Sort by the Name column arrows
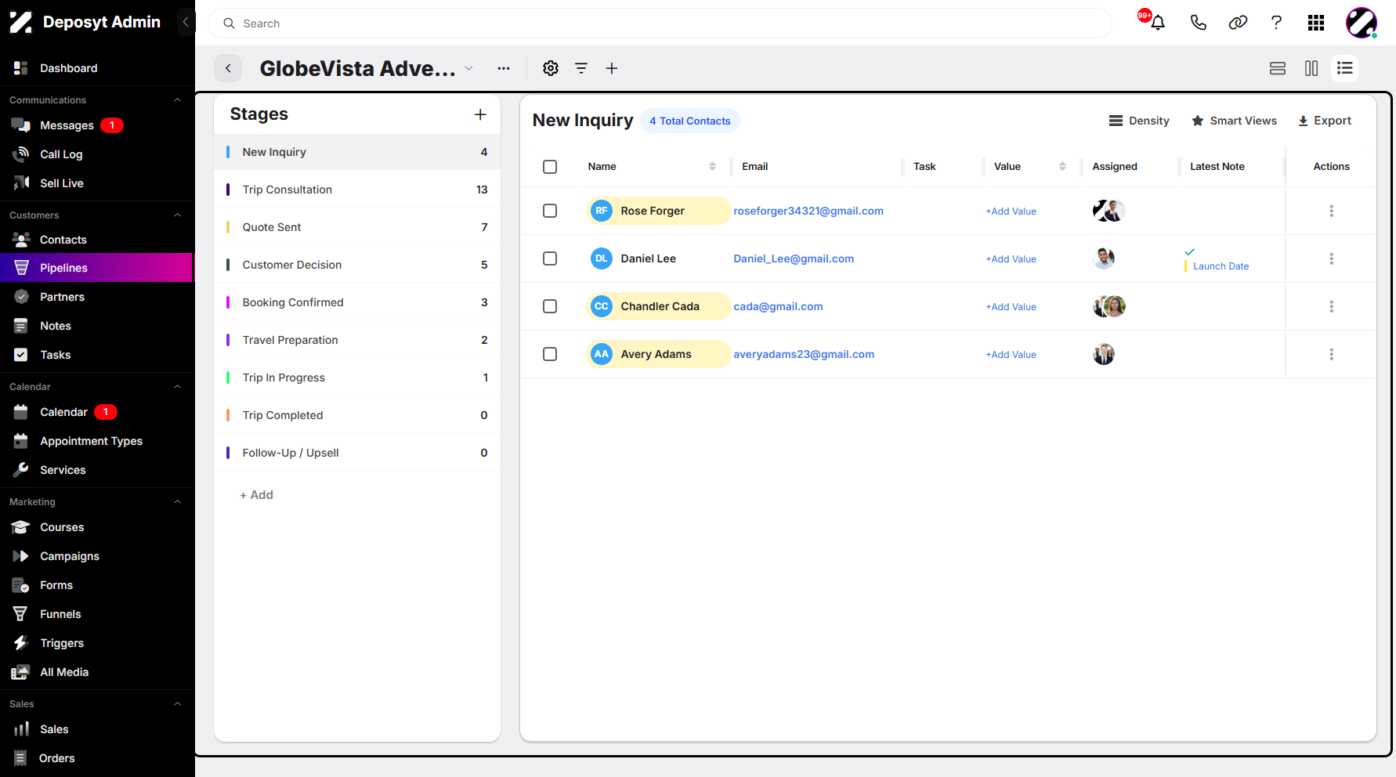1396x777 pixels. point(712,166)
